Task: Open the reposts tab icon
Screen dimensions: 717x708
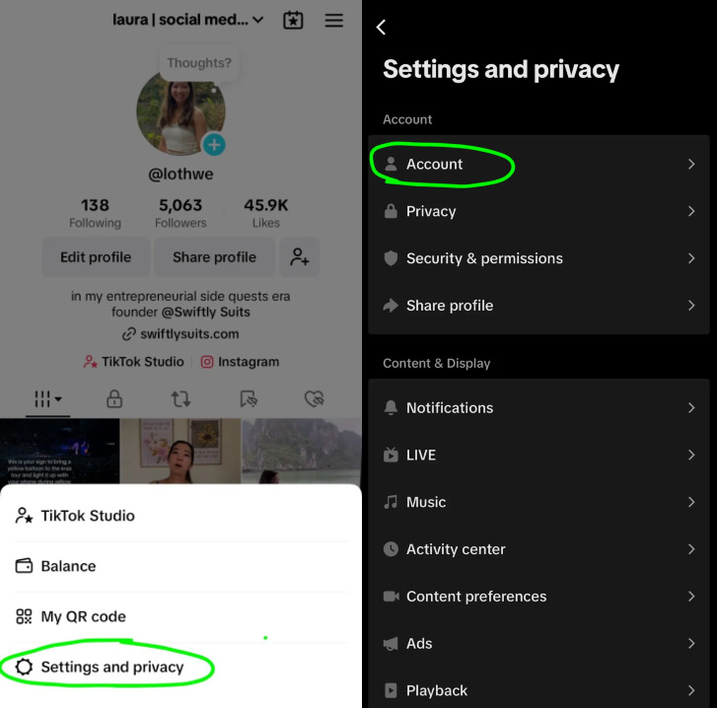Action: [x=180, y=399]
